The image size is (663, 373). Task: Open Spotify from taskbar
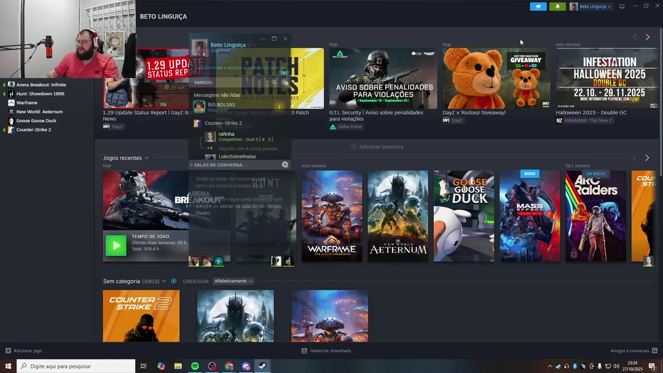tap(195, 366)
